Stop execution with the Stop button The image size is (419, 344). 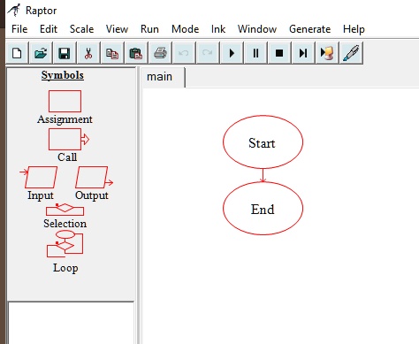(x=279, y=53)
